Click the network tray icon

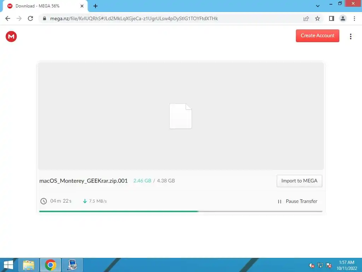[x=320, y=265]
